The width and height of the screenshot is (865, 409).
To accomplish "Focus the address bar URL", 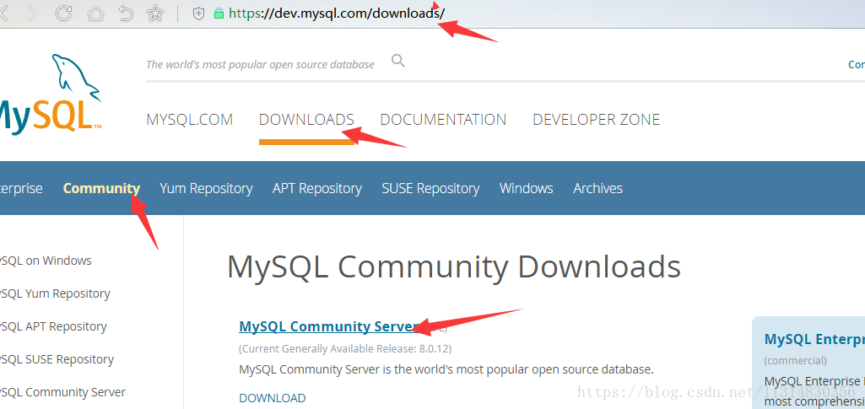I will pos(337,13).
